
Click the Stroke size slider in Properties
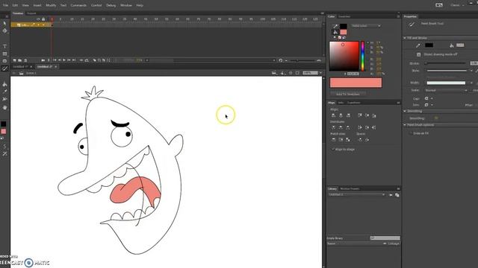pos(446,63)
